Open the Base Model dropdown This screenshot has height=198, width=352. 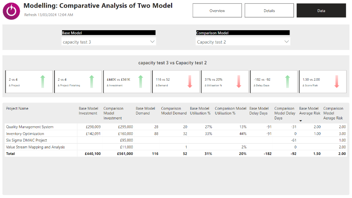tap(108, 42)
